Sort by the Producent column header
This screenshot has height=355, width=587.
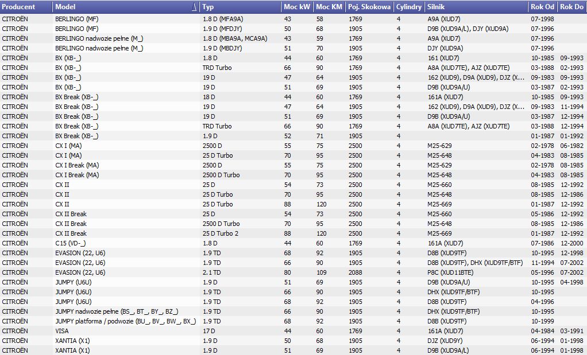coord(26,7)
